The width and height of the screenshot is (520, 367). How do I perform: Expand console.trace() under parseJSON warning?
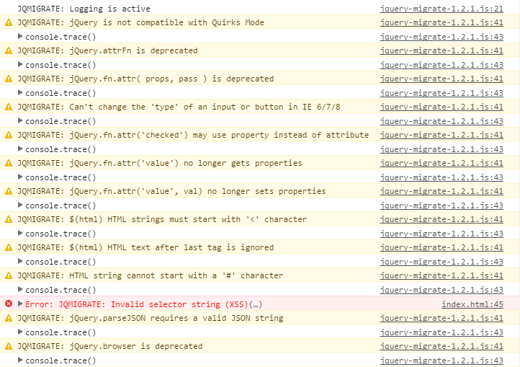[20, 332]
